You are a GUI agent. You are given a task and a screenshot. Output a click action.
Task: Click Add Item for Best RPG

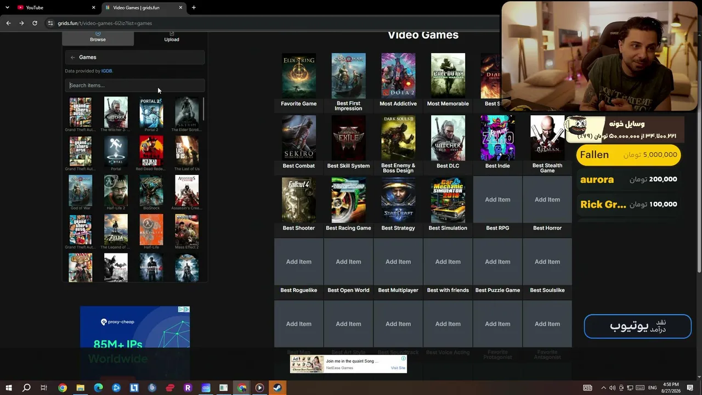pos(497,200)
